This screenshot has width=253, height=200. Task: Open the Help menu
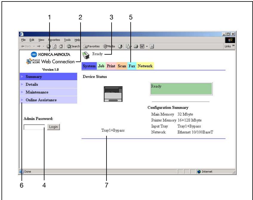point(77,40)
